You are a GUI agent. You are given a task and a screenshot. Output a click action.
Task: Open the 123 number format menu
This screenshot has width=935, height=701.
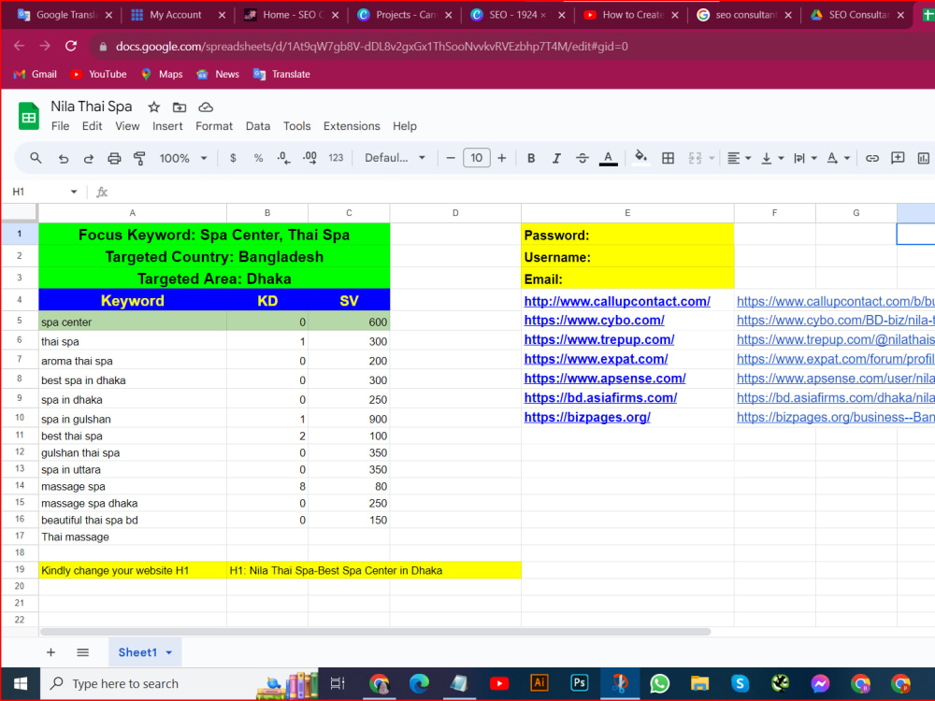[x=336, y=158]
